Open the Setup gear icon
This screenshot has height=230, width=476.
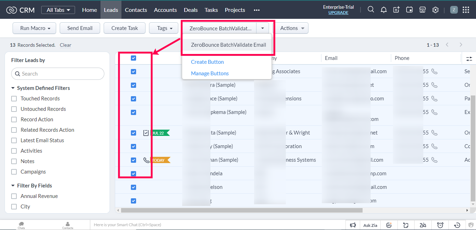435,10
